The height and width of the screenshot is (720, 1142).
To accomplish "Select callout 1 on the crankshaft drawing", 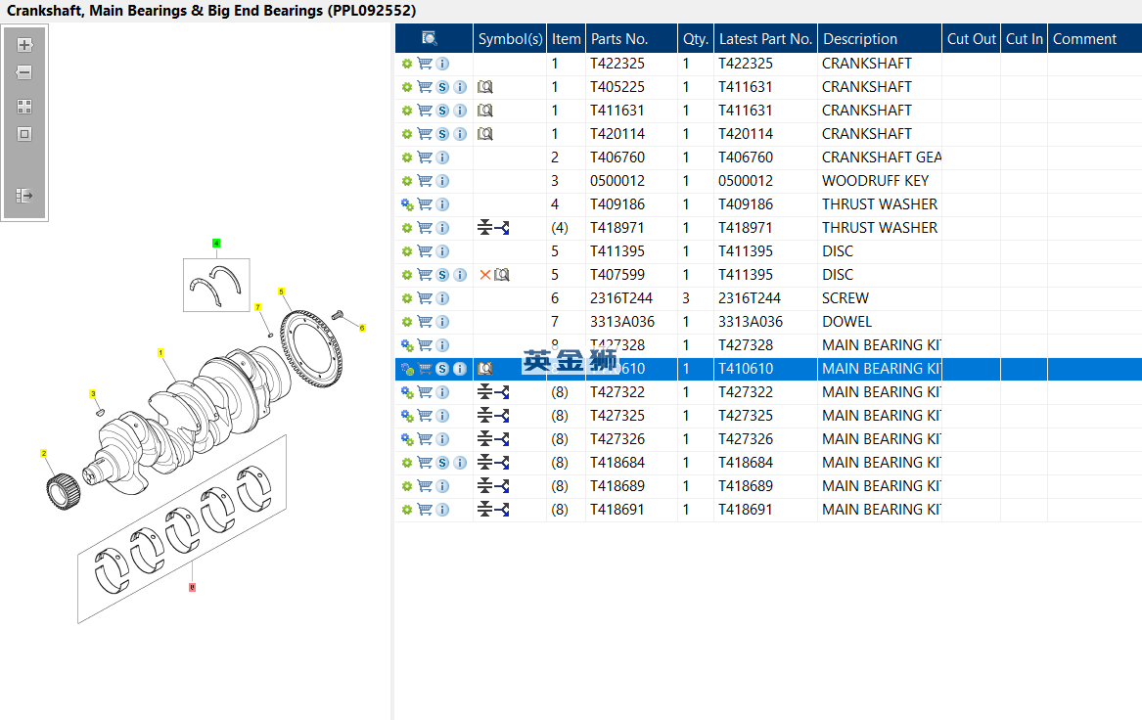I will 160,352.
